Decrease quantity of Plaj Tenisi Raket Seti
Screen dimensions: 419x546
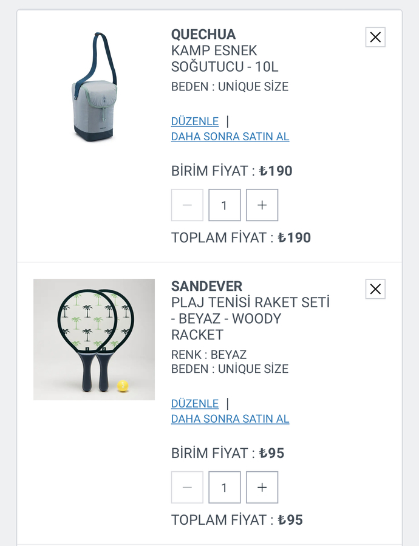click(x=187, y=487)
